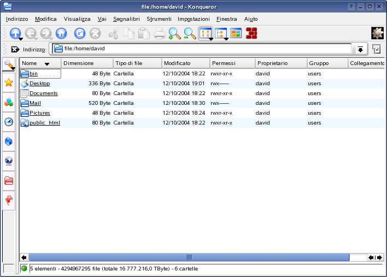Open the colorful image view icon
This screenshot has width=387, height=277.
coord(236,33)
